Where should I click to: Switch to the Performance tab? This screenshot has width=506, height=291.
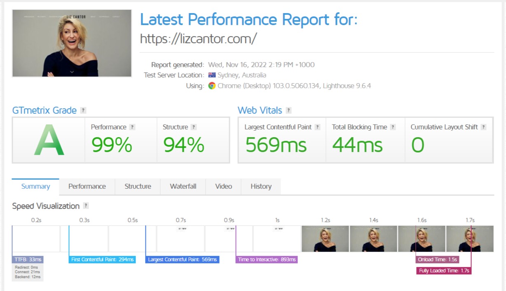click(x=87, y=186)
